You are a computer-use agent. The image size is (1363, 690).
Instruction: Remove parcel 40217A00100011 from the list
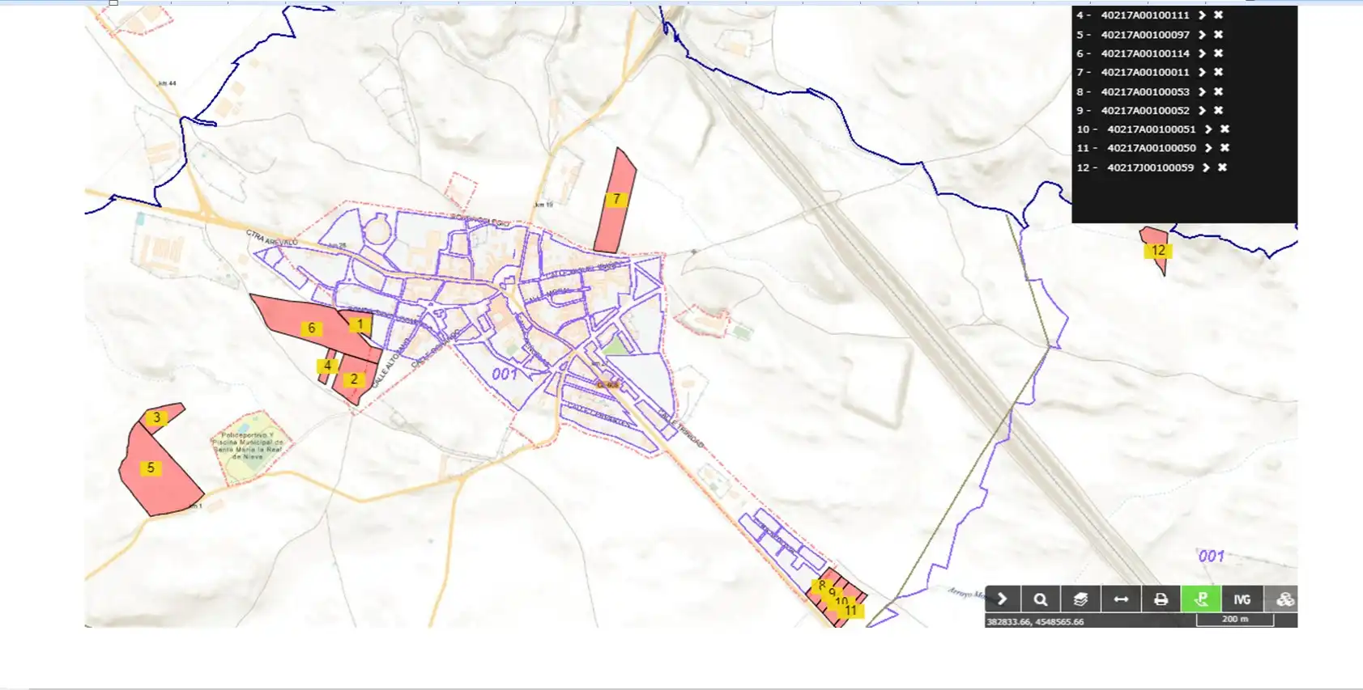1218,72
